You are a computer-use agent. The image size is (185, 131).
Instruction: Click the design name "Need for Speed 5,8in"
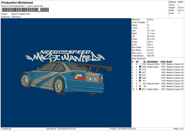pyautogui.click(x=21, y=14)
